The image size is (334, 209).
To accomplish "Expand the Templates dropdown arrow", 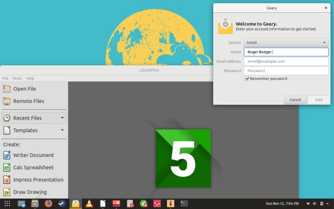I will 62,130.
